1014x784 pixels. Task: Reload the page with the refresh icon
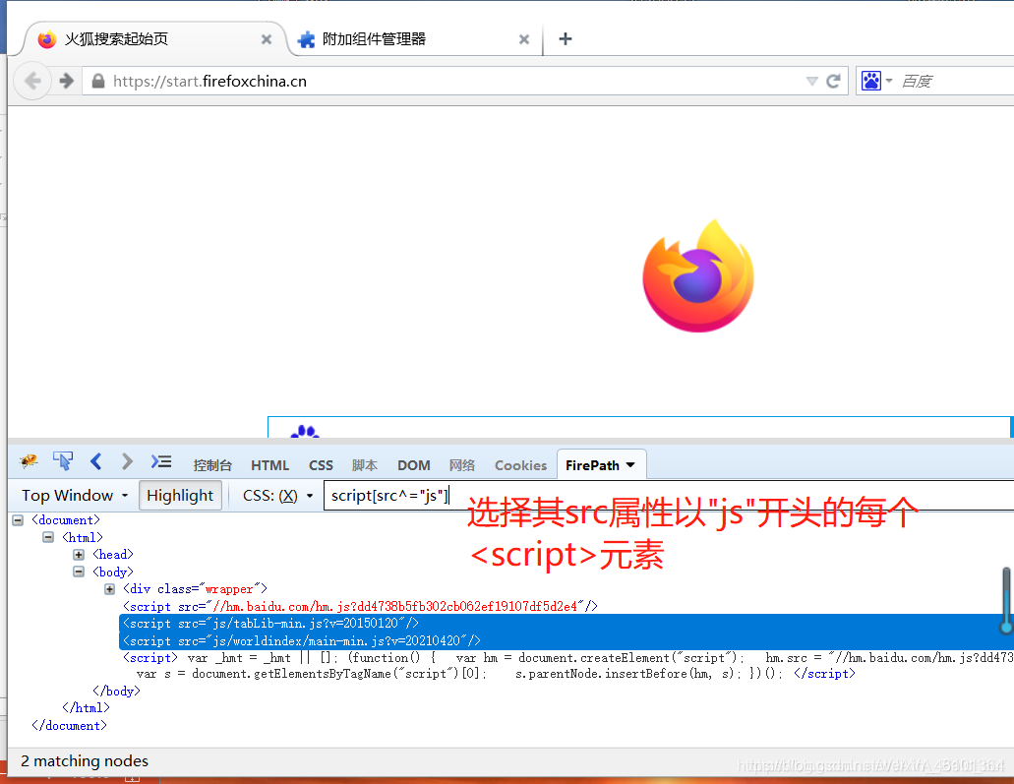[834, 81]
